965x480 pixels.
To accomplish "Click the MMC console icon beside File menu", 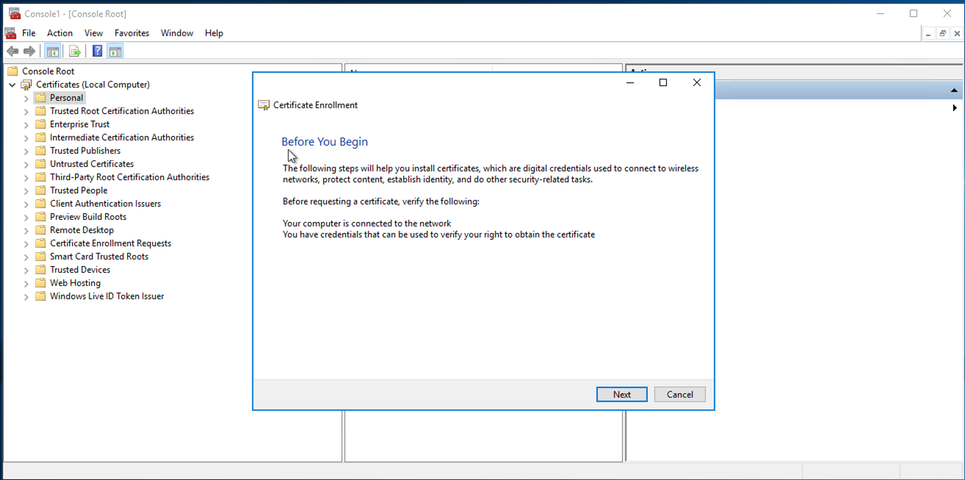I will click(11, 33).
